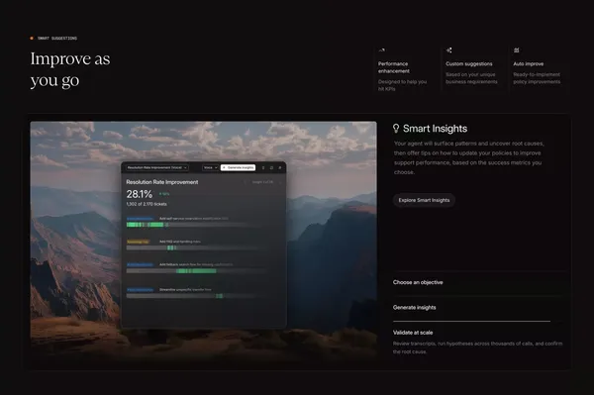Click the 'Add self-service' suggestion text
The height and width of the screenshot is (395, 594).
(194, 219)
